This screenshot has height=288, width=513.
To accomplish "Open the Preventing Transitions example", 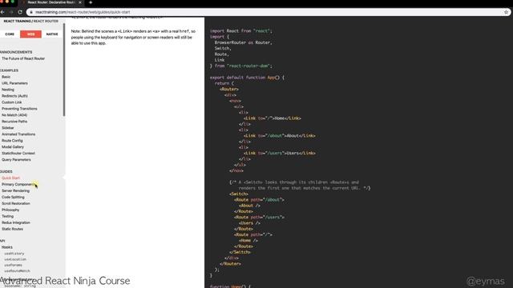I will [19, 109].
